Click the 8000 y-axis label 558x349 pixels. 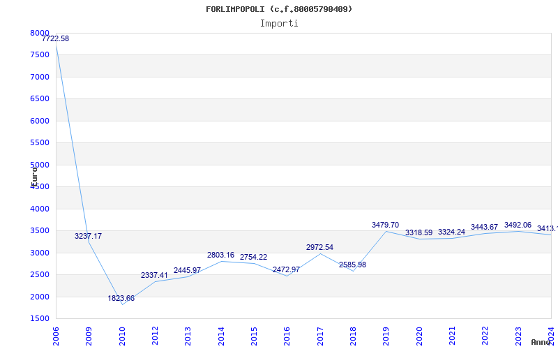pyautogui.click(x=40, y=33)
